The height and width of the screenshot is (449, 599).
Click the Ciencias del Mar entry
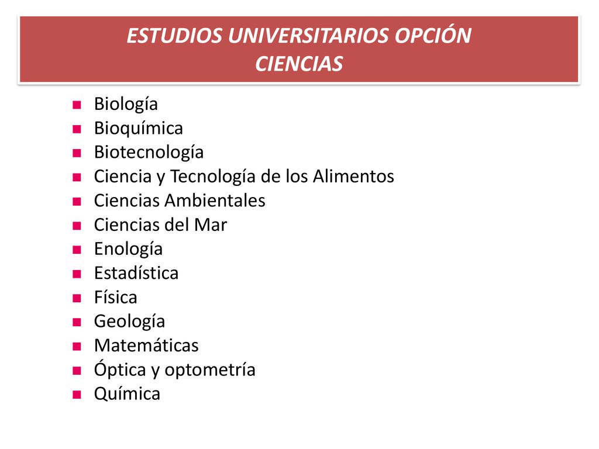coord(160,225)
